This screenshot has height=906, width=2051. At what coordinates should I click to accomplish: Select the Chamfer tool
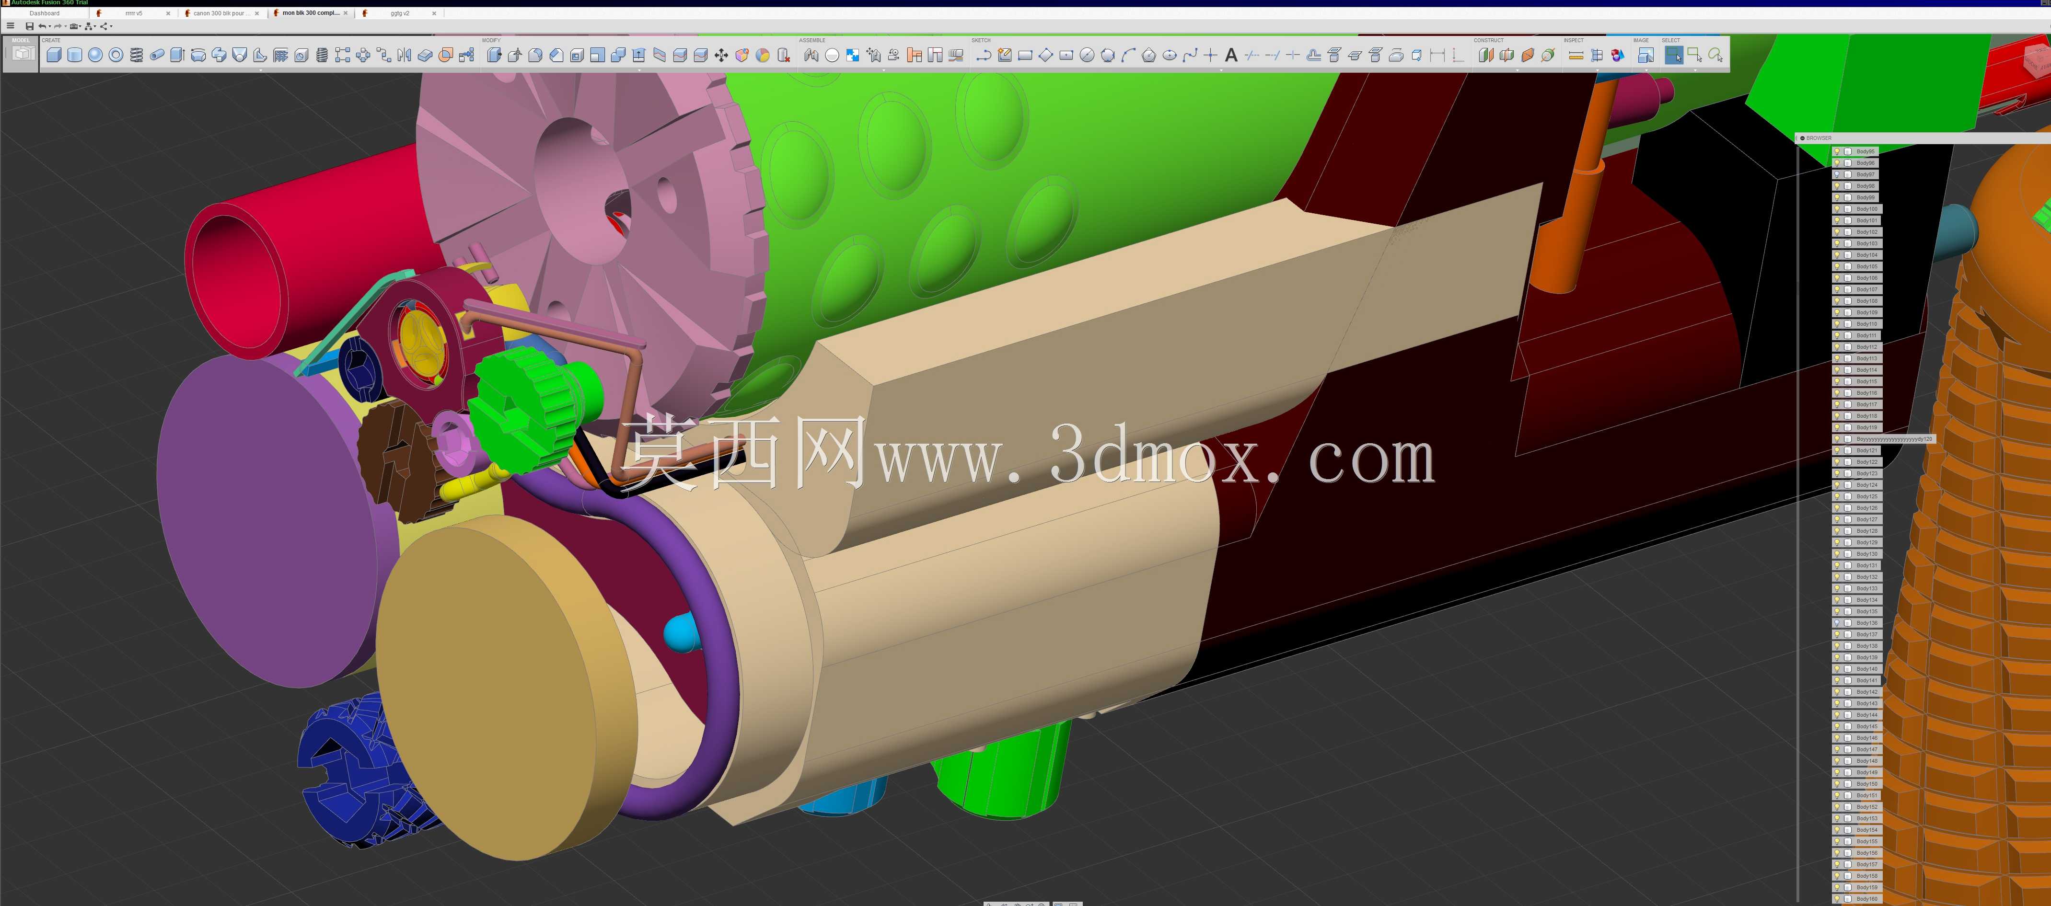(x=556, y=55)
